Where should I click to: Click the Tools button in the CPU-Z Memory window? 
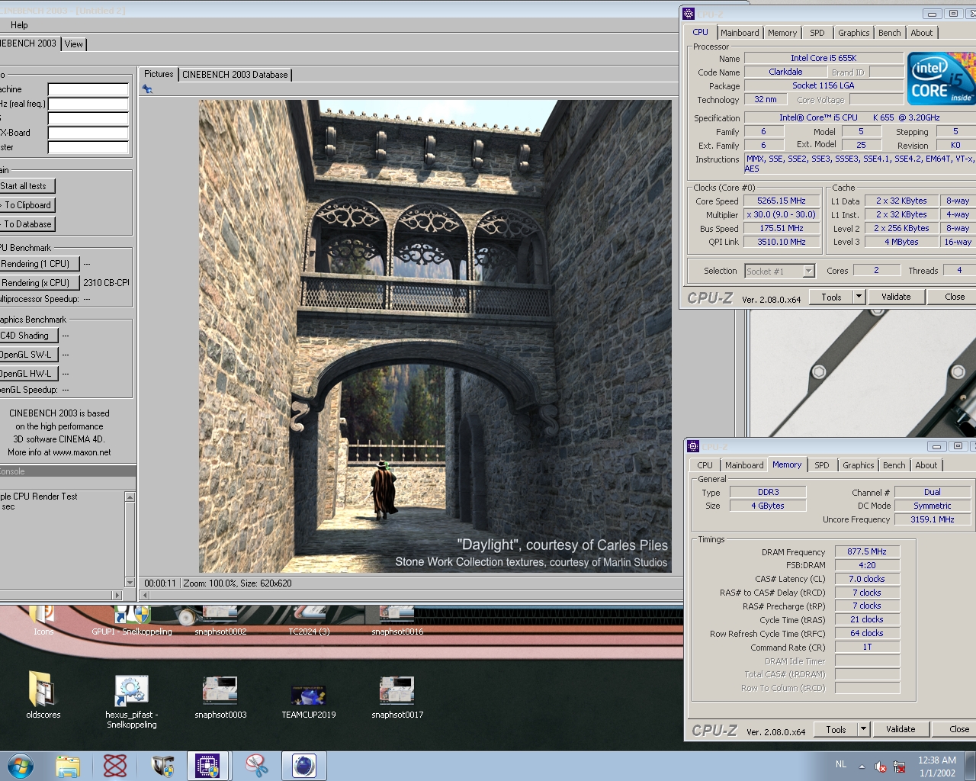point(836,729)
